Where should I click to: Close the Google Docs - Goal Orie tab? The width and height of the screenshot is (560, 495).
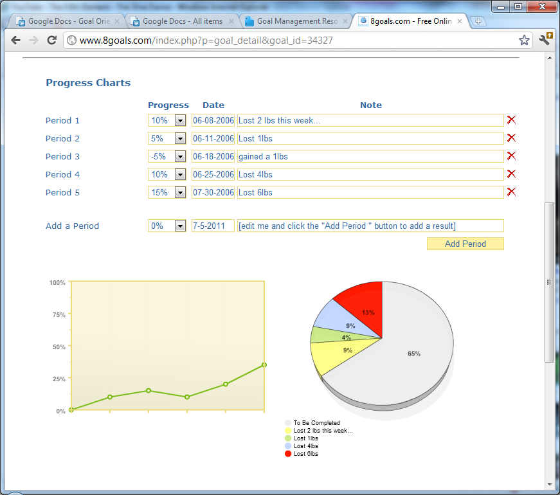(x=117, y=21)
